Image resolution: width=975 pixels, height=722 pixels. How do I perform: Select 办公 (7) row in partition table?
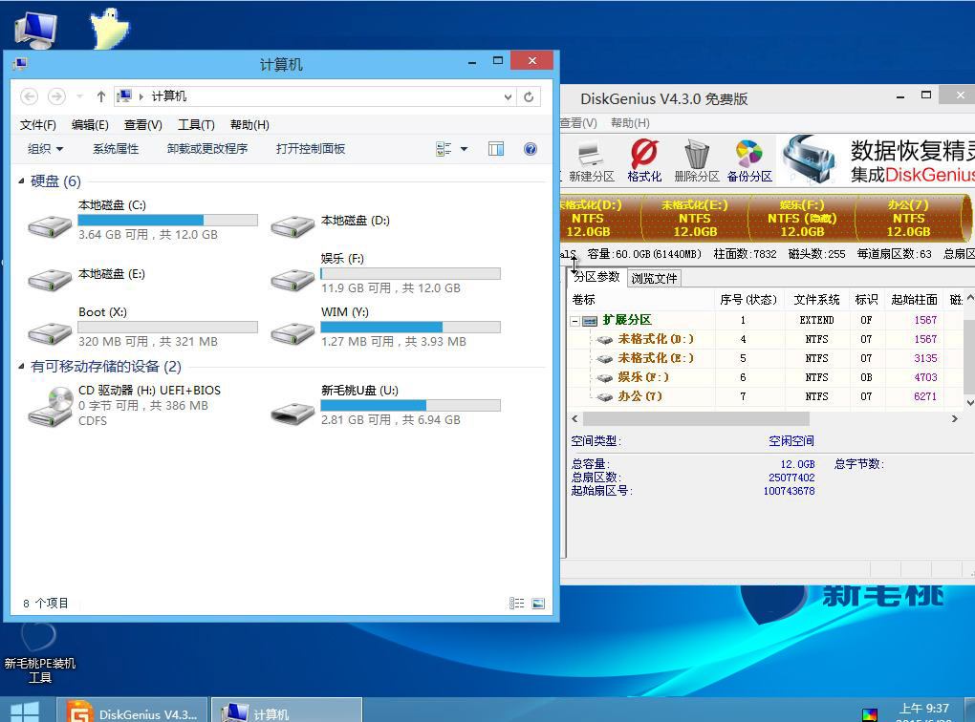pyautogui.click(x=766, y=396)
